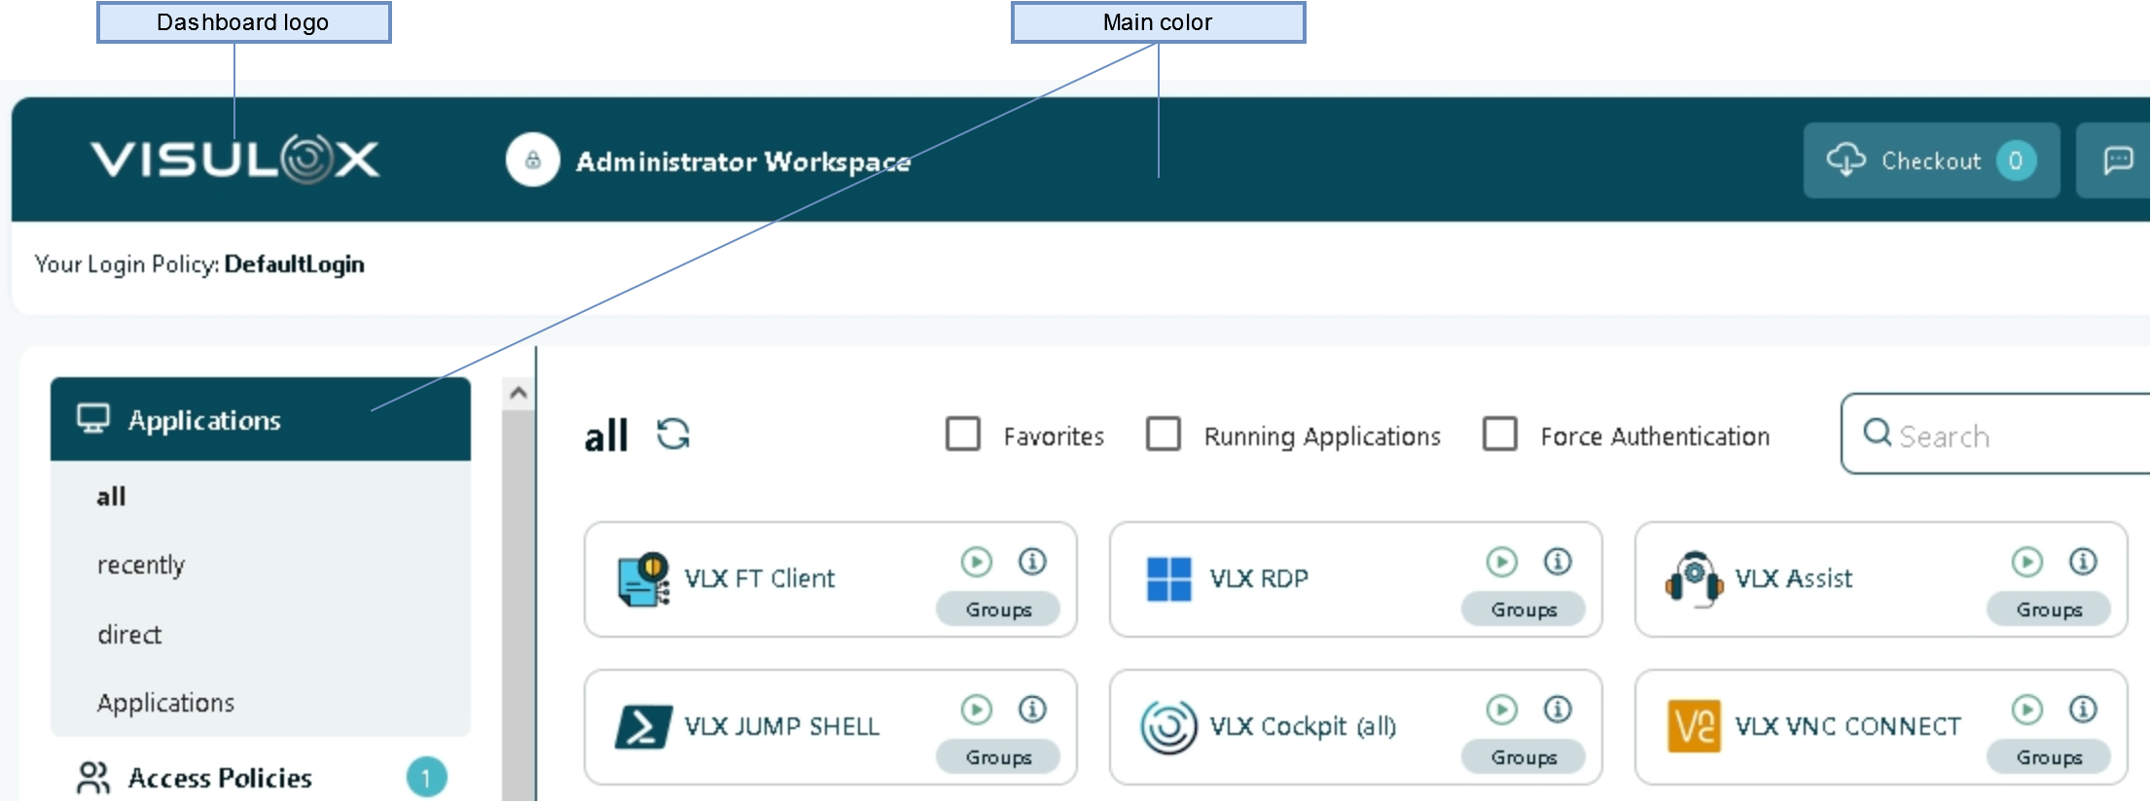Click the chat message icon in header
The height and width of the screenshot is (803, 2152).
(x=2118, y=160)
